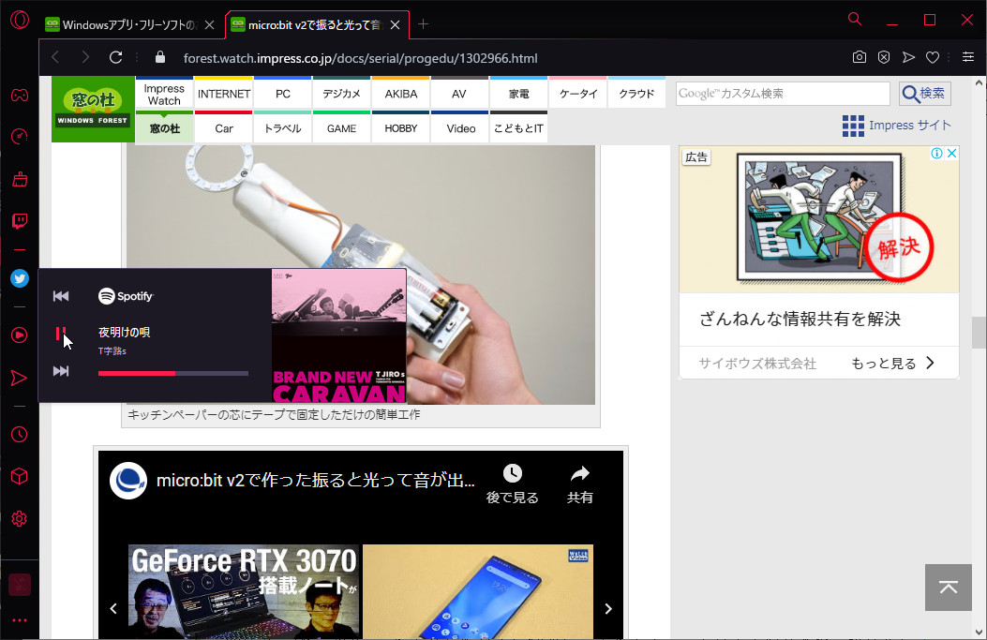The image size is (987, 640).
Task: Skip to the next Spotify track
Action: pyautogui.click(x=61, y=371)
